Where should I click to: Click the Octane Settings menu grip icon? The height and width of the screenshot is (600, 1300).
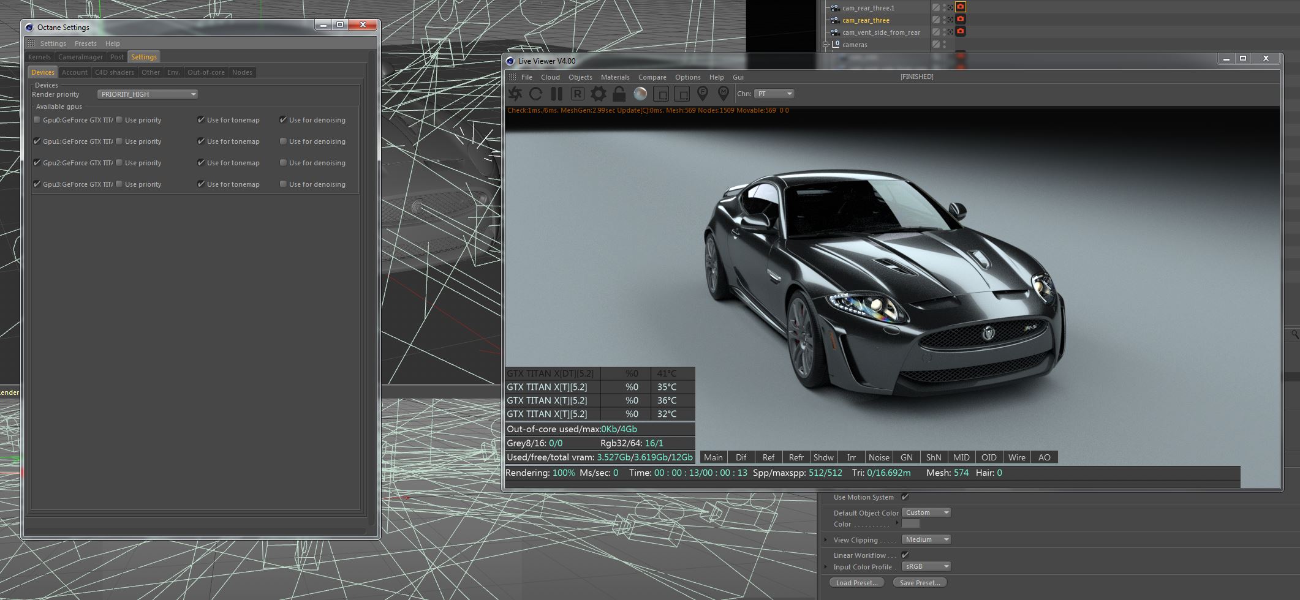click(31, 43)
